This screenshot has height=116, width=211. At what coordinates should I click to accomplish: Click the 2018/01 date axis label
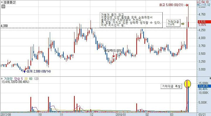coord(121,115)
